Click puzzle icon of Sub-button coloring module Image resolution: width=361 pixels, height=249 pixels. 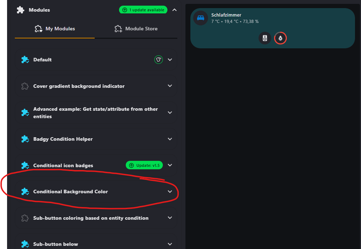(x=25, y=218)
